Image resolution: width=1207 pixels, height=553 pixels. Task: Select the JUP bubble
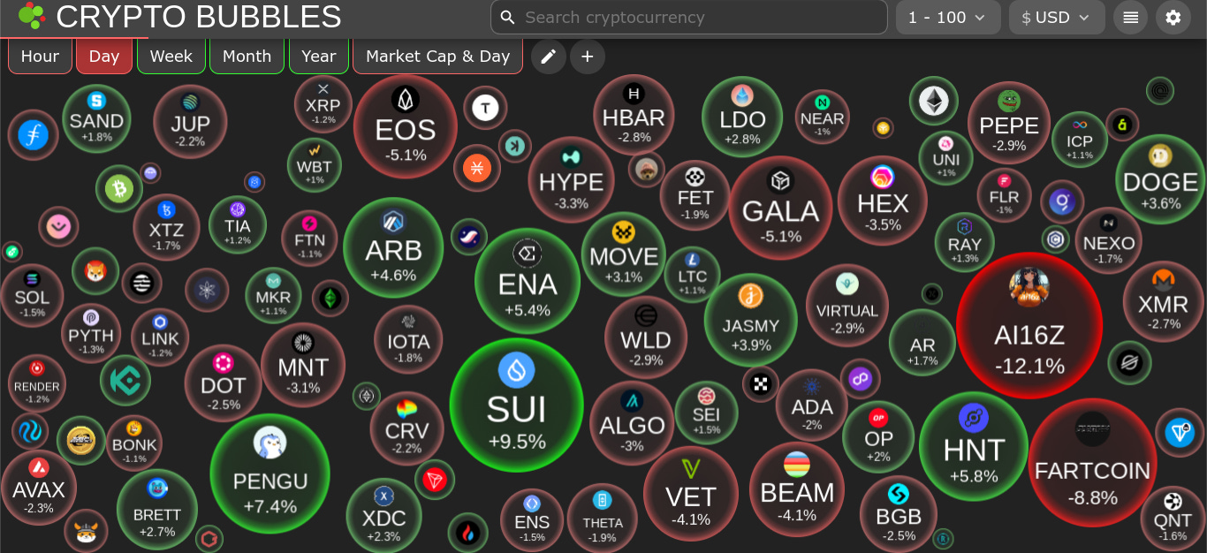point(190,121)
